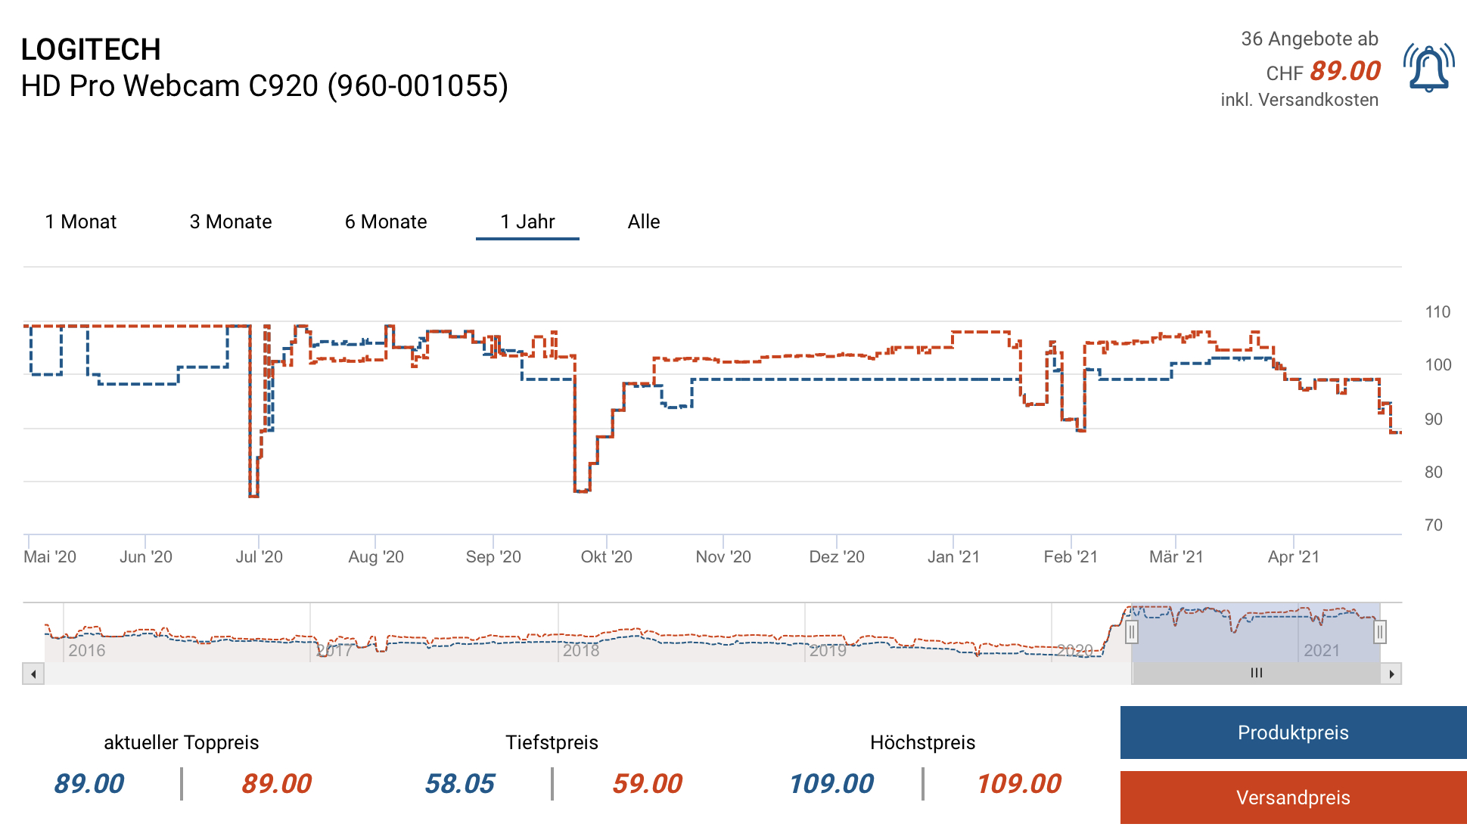
Task: Choose the 6 Monate time range
Action: (386, 221)
